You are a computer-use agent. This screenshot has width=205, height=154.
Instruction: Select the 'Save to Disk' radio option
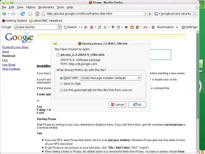[61, 84]
